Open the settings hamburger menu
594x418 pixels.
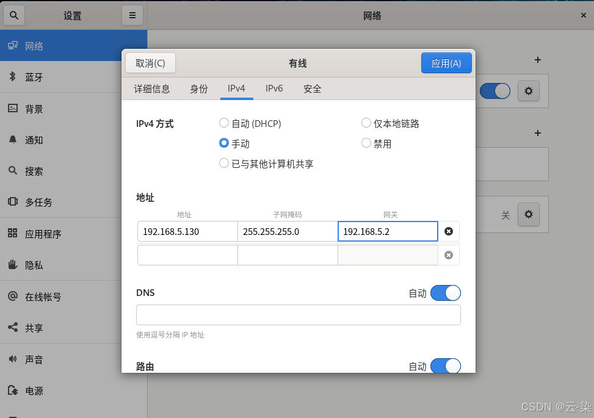click(x=132, y=15)
